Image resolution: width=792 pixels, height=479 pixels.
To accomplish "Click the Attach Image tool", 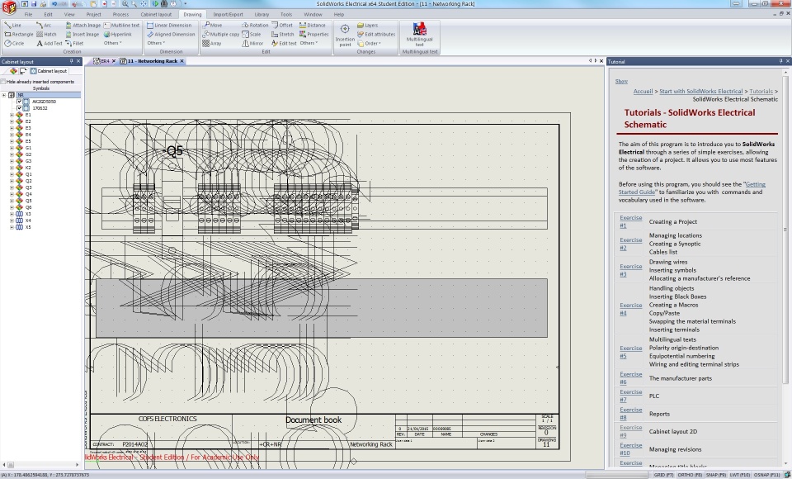I will pos(82,26).
